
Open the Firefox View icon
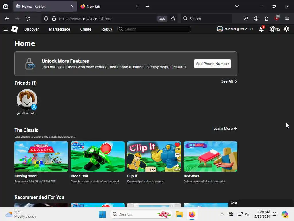[x=6, y=7]
